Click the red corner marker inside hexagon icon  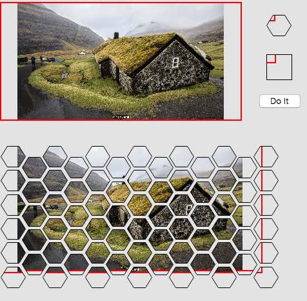[x=272, y=19]
